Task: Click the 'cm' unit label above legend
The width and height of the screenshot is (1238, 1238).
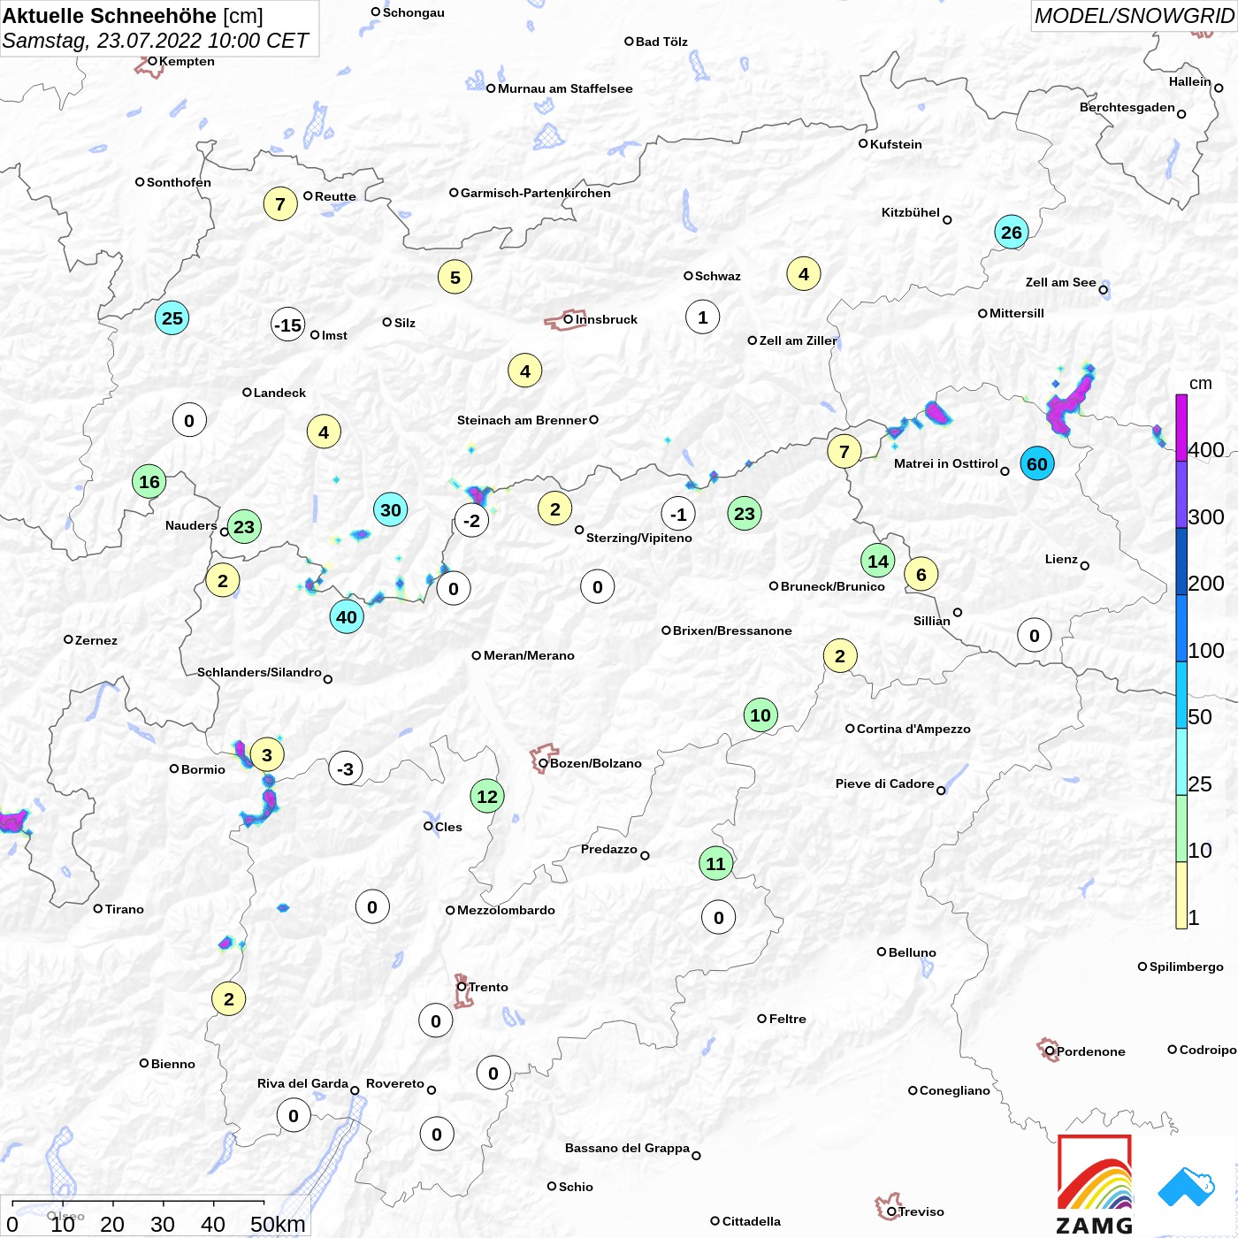Action: (1200, 383)
